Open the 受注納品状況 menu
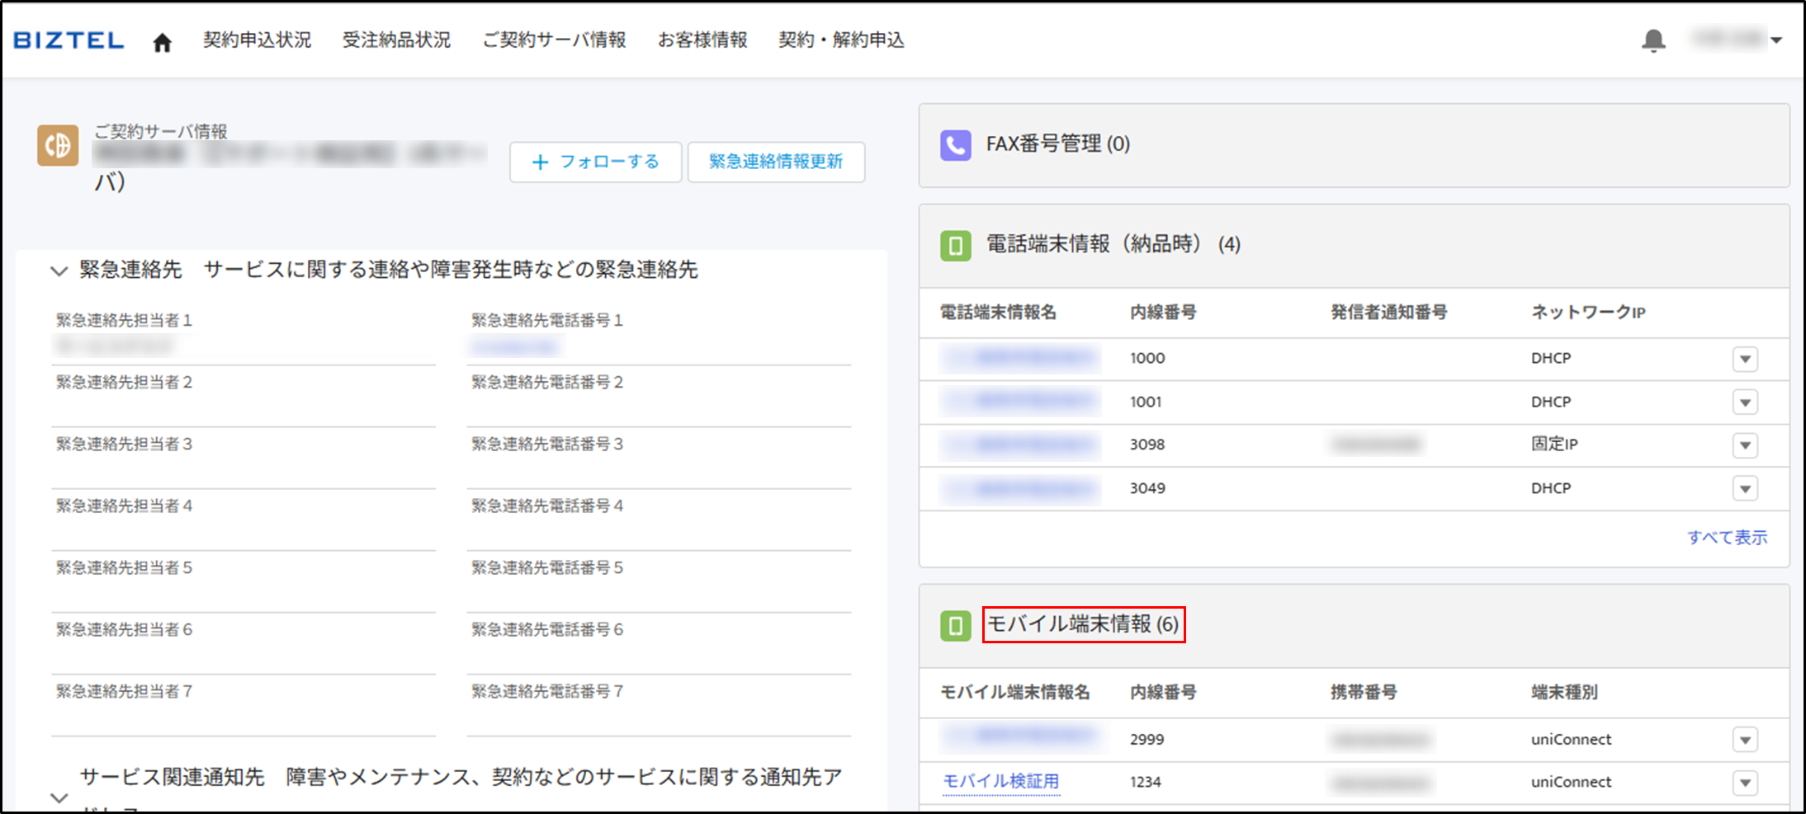The image size is (1806, 814). tap(396, 40)
